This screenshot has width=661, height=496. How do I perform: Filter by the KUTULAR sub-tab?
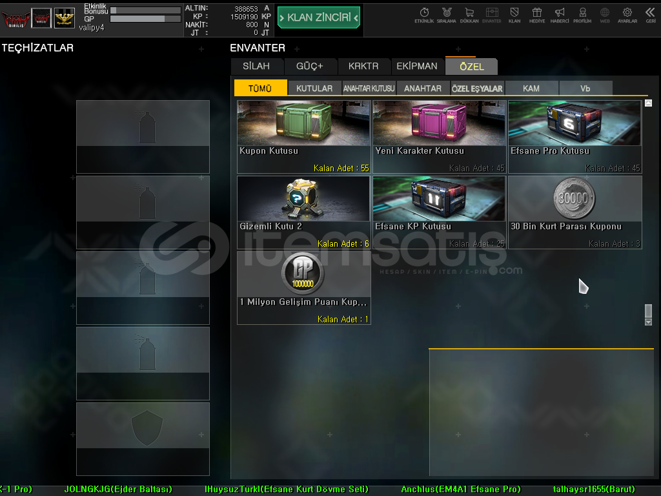(314, 88)
